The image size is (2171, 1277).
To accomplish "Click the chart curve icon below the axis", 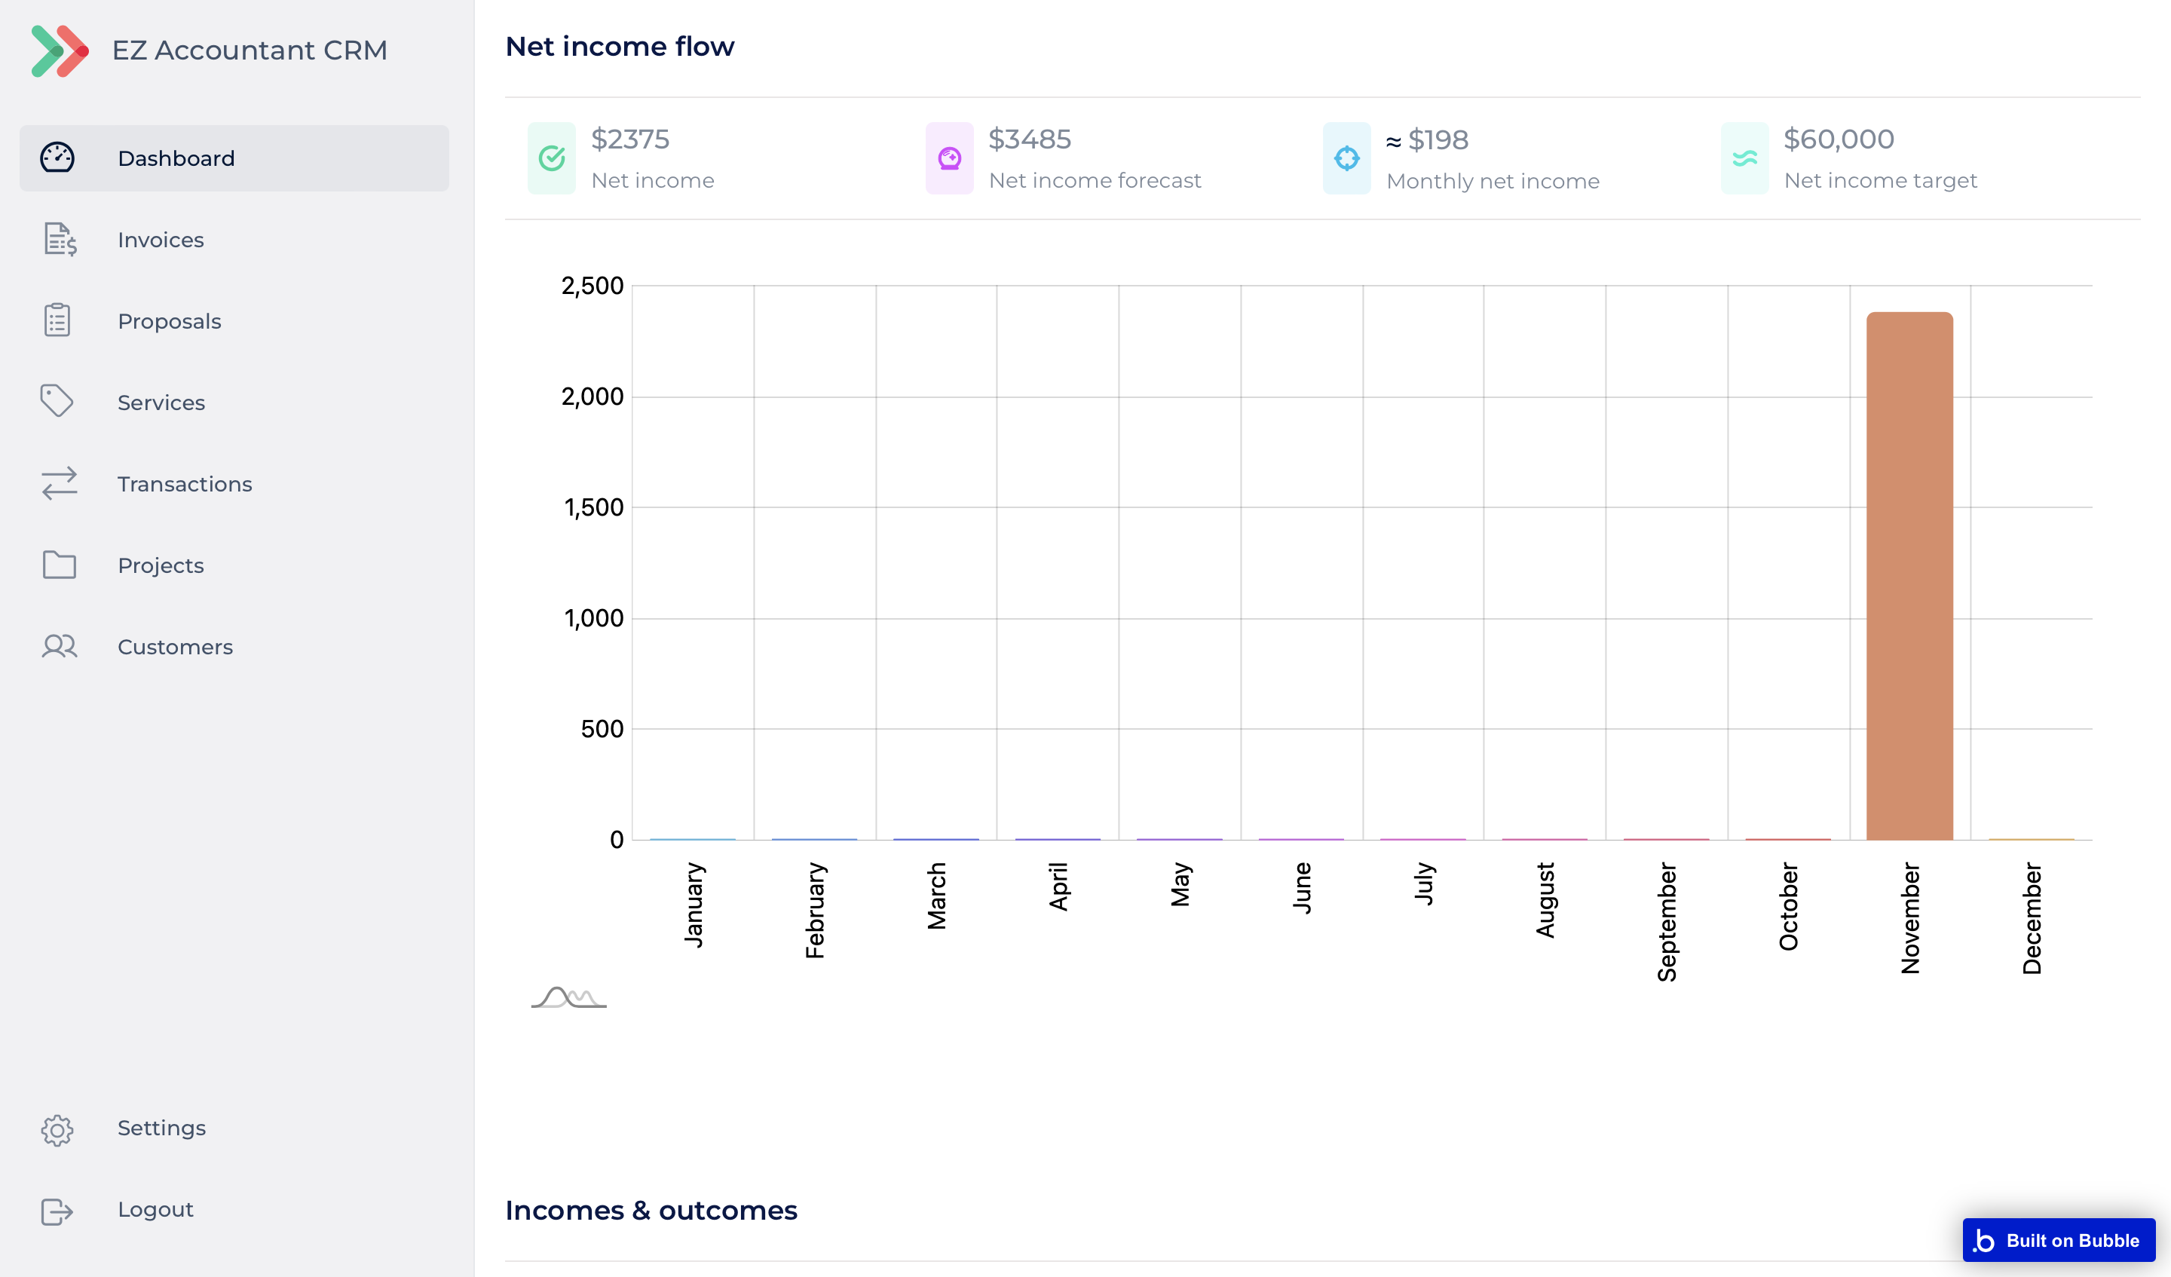I will [x=568, y=998].
